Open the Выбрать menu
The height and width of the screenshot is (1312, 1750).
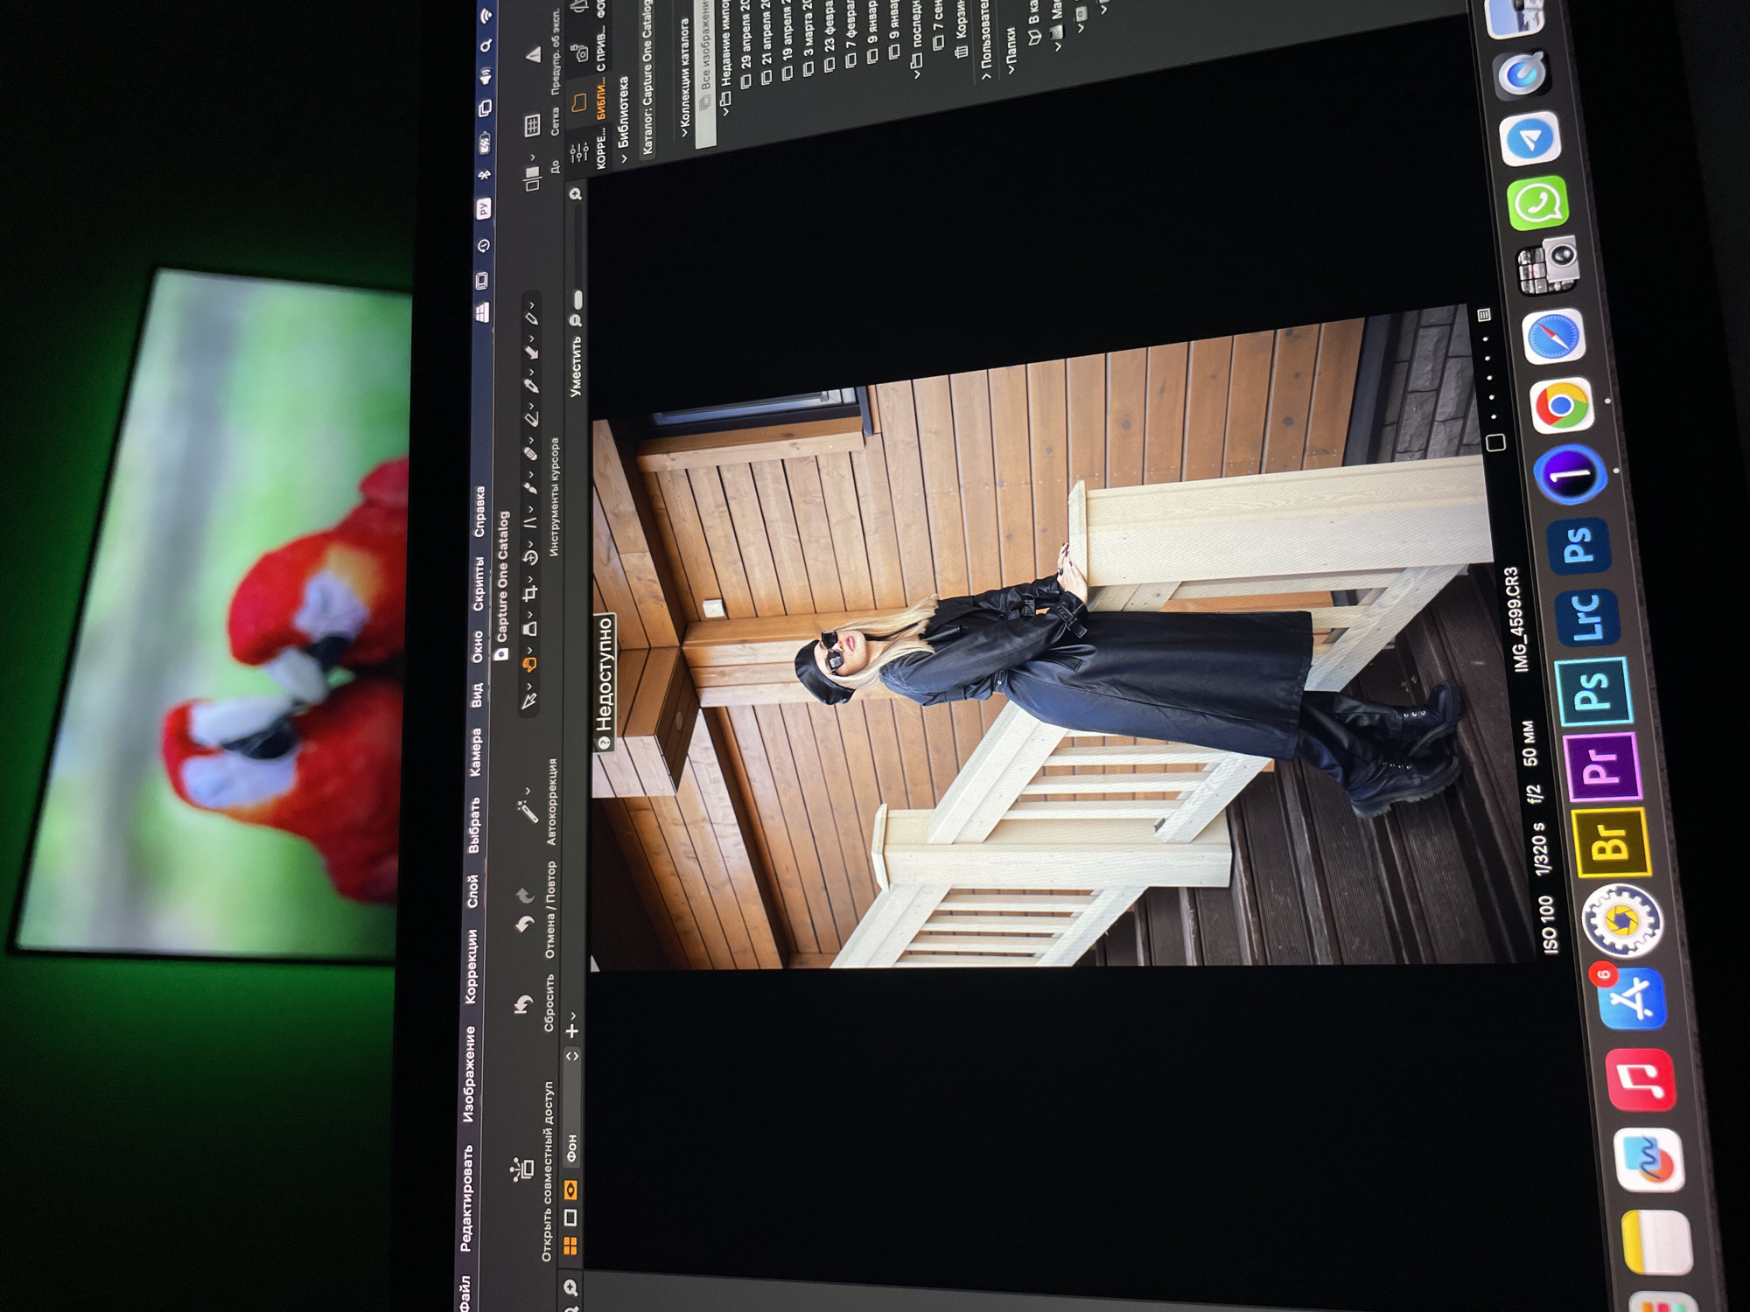click(473, 825)
